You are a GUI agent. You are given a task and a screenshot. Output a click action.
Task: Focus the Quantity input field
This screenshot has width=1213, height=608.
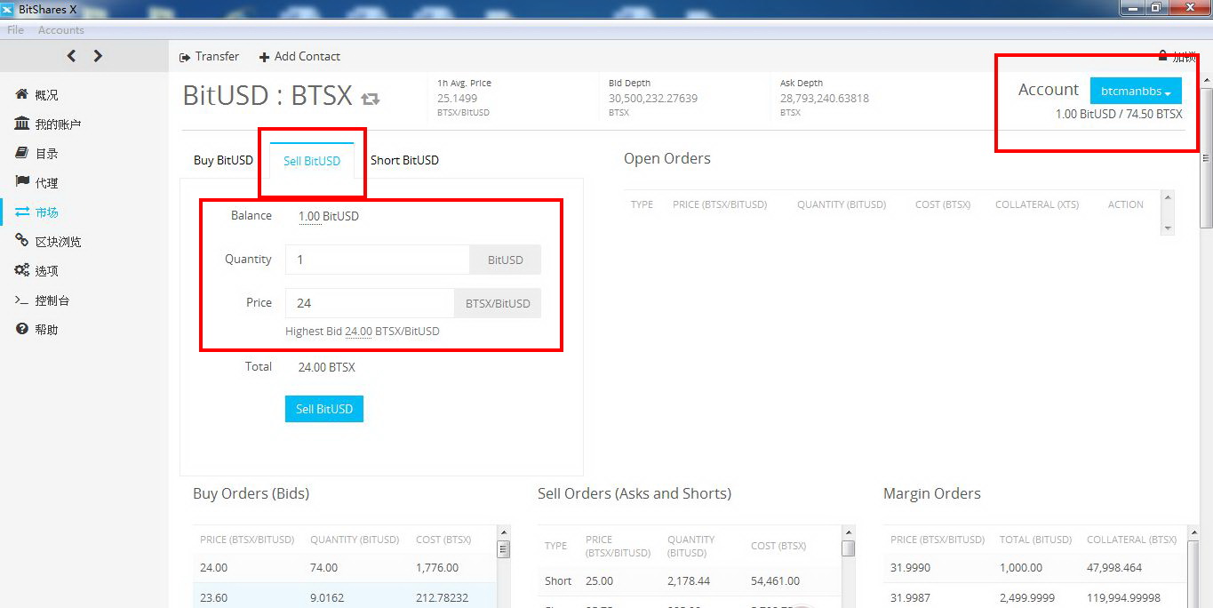point(377,260)
